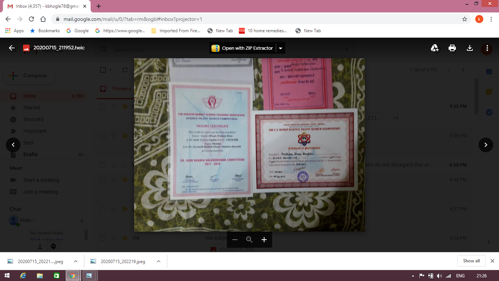499x281 pixels.
Task: Switch to Chrome in the taskbar
Action: [73, 276]
